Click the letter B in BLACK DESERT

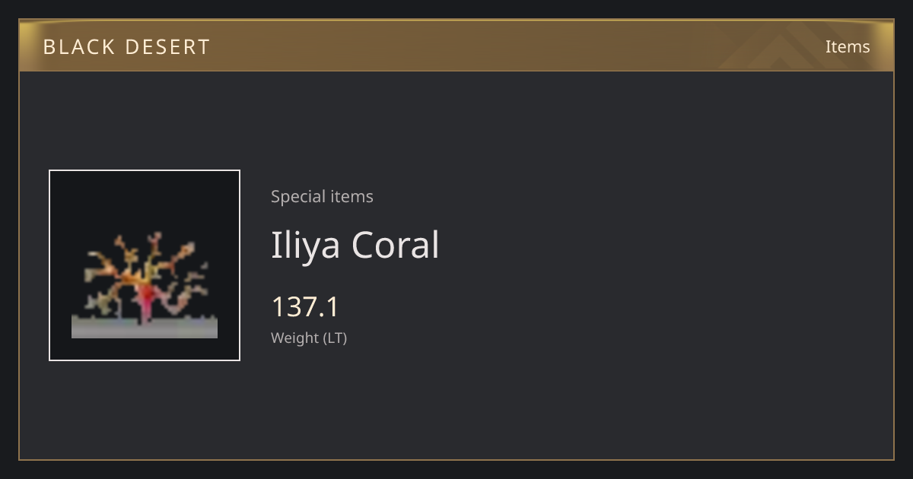(49, 47)
